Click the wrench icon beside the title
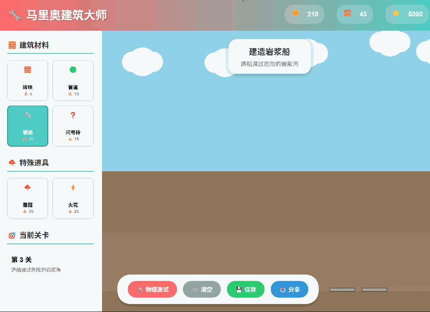Screen dimensions: 430x312 15,16
